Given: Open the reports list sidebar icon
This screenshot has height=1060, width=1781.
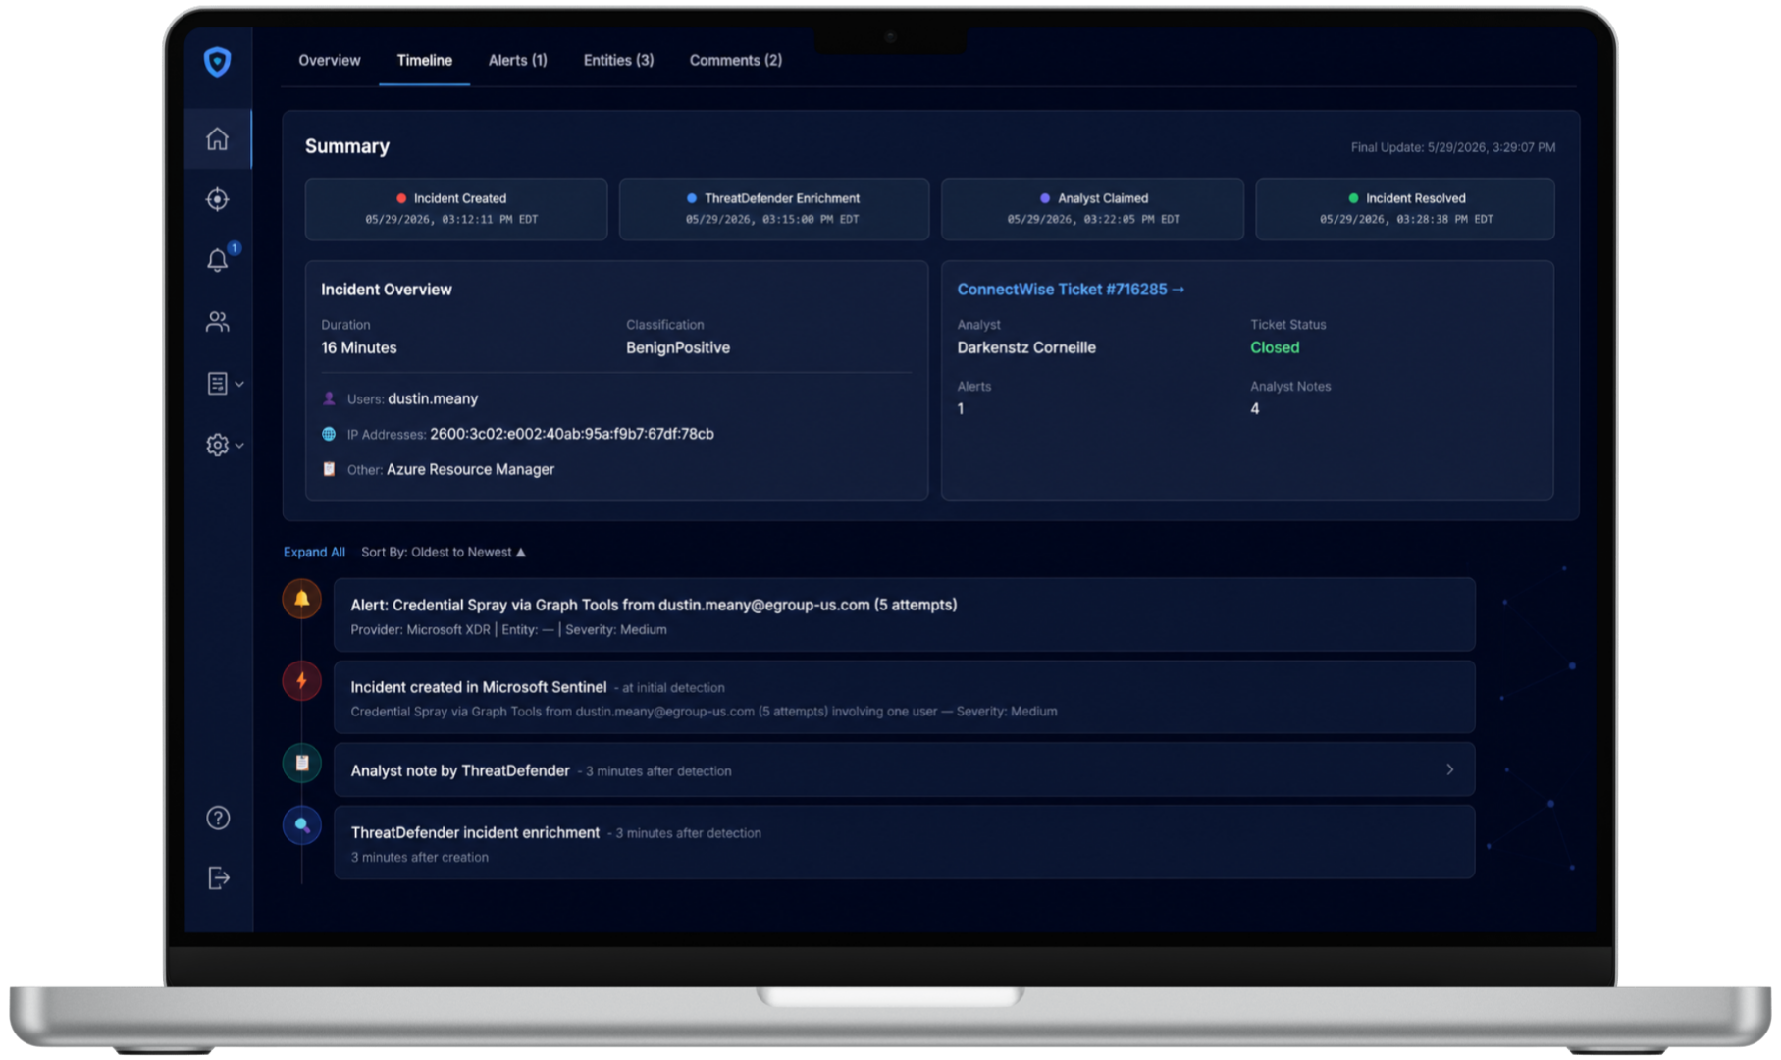Looking at the screenshot, I should pyautogui.click(x=217, y=384).
